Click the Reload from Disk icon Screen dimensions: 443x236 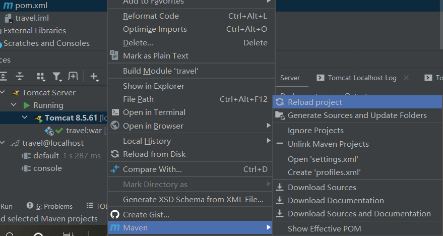click(x=115, y=154)
